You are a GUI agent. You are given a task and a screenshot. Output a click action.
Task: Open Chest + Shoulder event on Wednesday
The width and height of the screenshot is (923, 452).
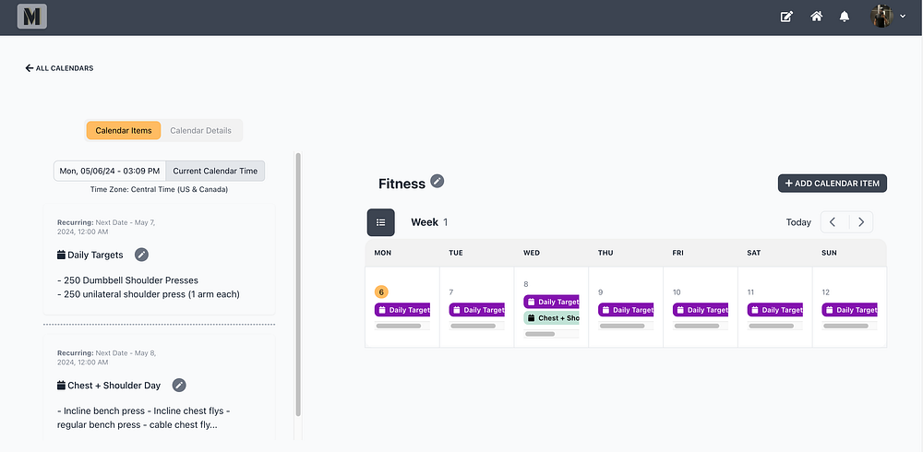click(552, 317)
